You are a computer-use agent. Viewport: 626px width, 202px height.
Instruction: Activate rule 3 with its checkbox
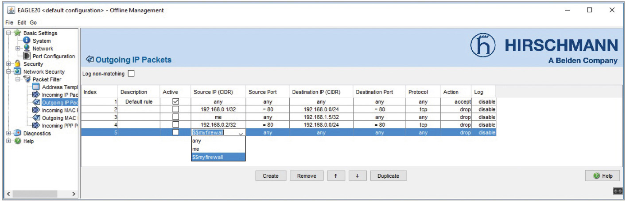tap(175, 117)
